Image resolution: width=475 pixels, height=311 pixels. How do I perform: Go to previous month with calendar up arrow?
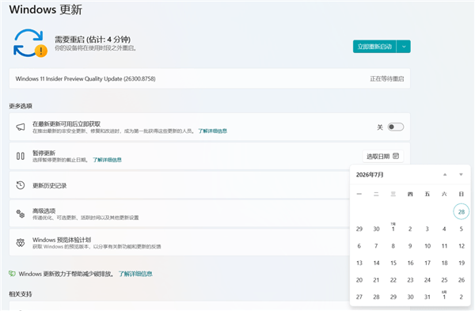click(445, 174)
